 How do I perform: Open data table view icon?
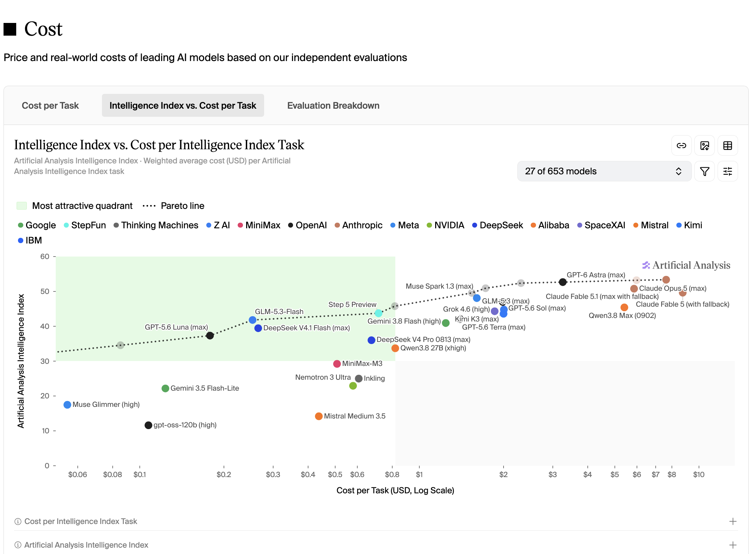click(x=727, y=145)
